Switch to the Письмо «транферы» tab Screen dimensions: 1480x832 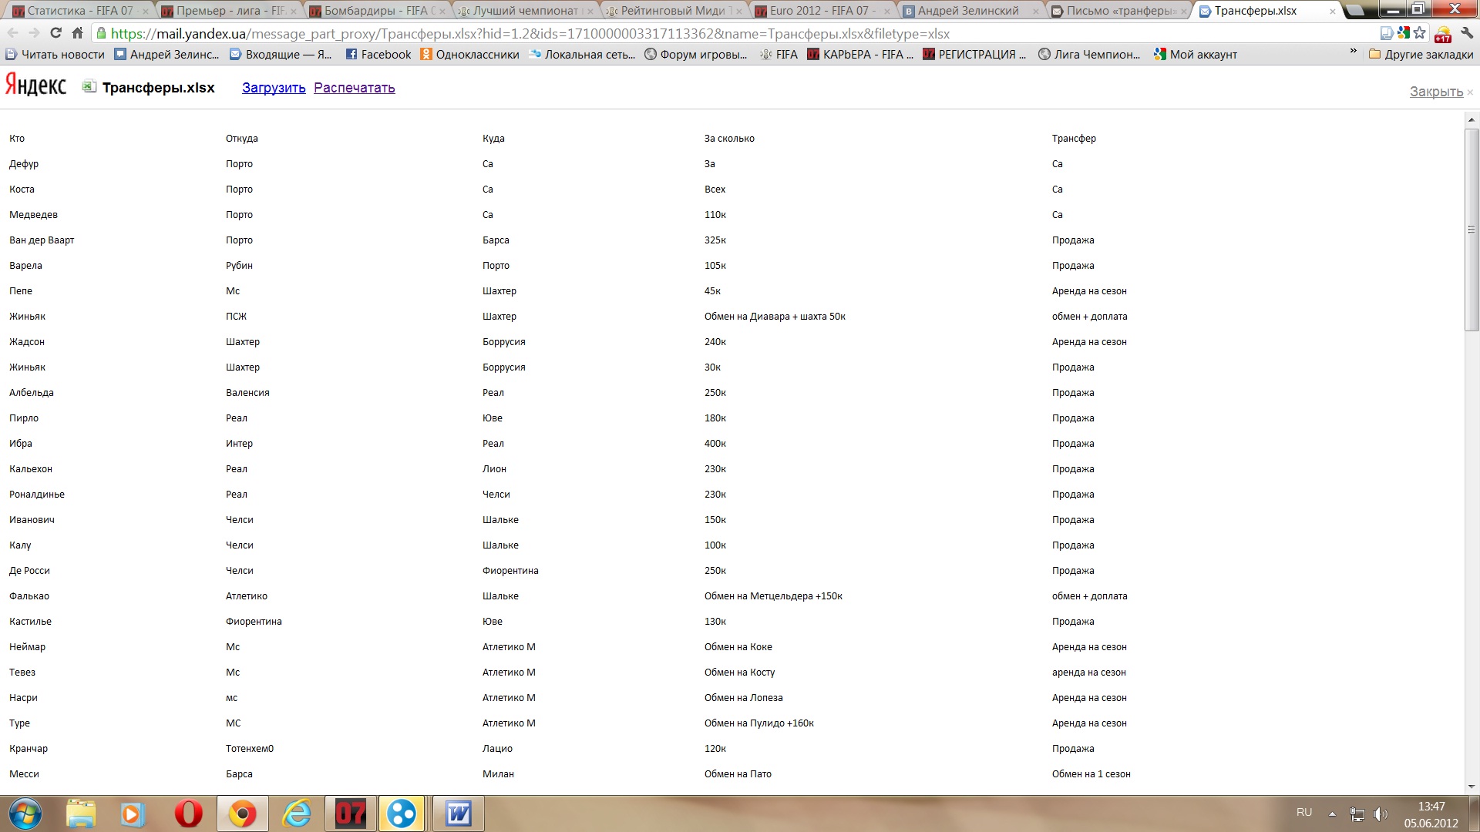[1118, 11]
